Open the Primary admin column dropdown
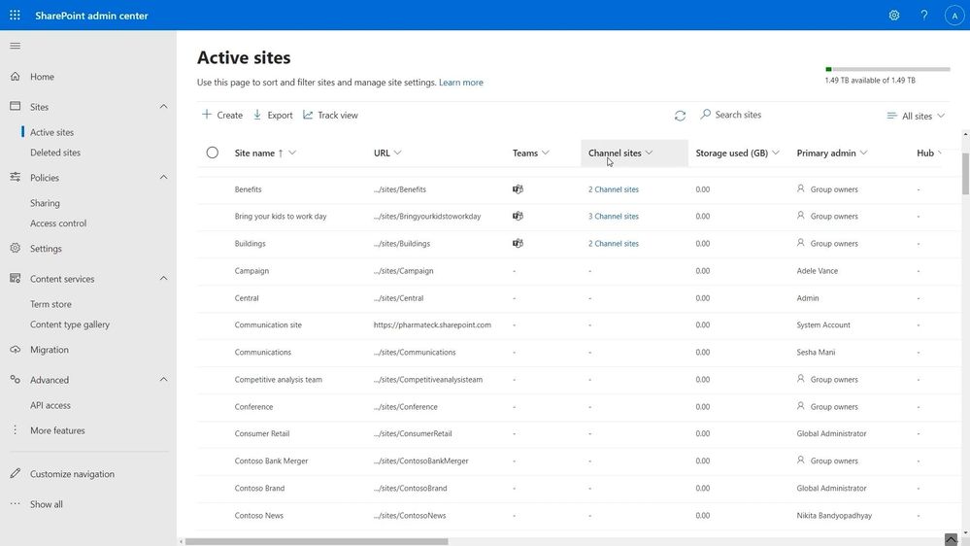 coord(863,153)
